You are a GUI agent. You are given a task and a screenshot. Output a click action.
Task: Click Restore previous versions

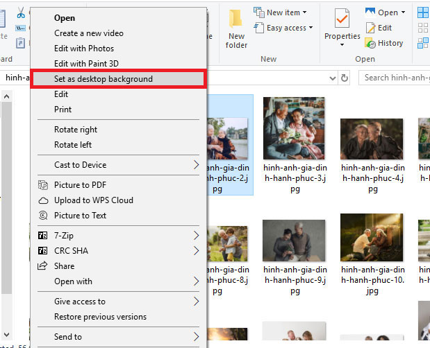click(x=100, y=317)
